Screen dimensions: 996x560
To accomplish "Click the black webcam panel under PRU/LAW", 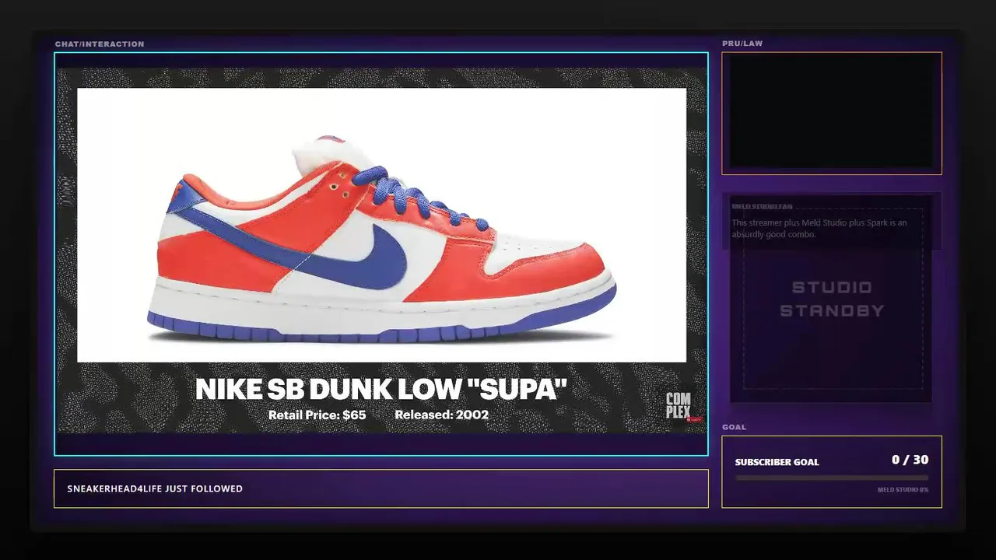I will (832, 114).
